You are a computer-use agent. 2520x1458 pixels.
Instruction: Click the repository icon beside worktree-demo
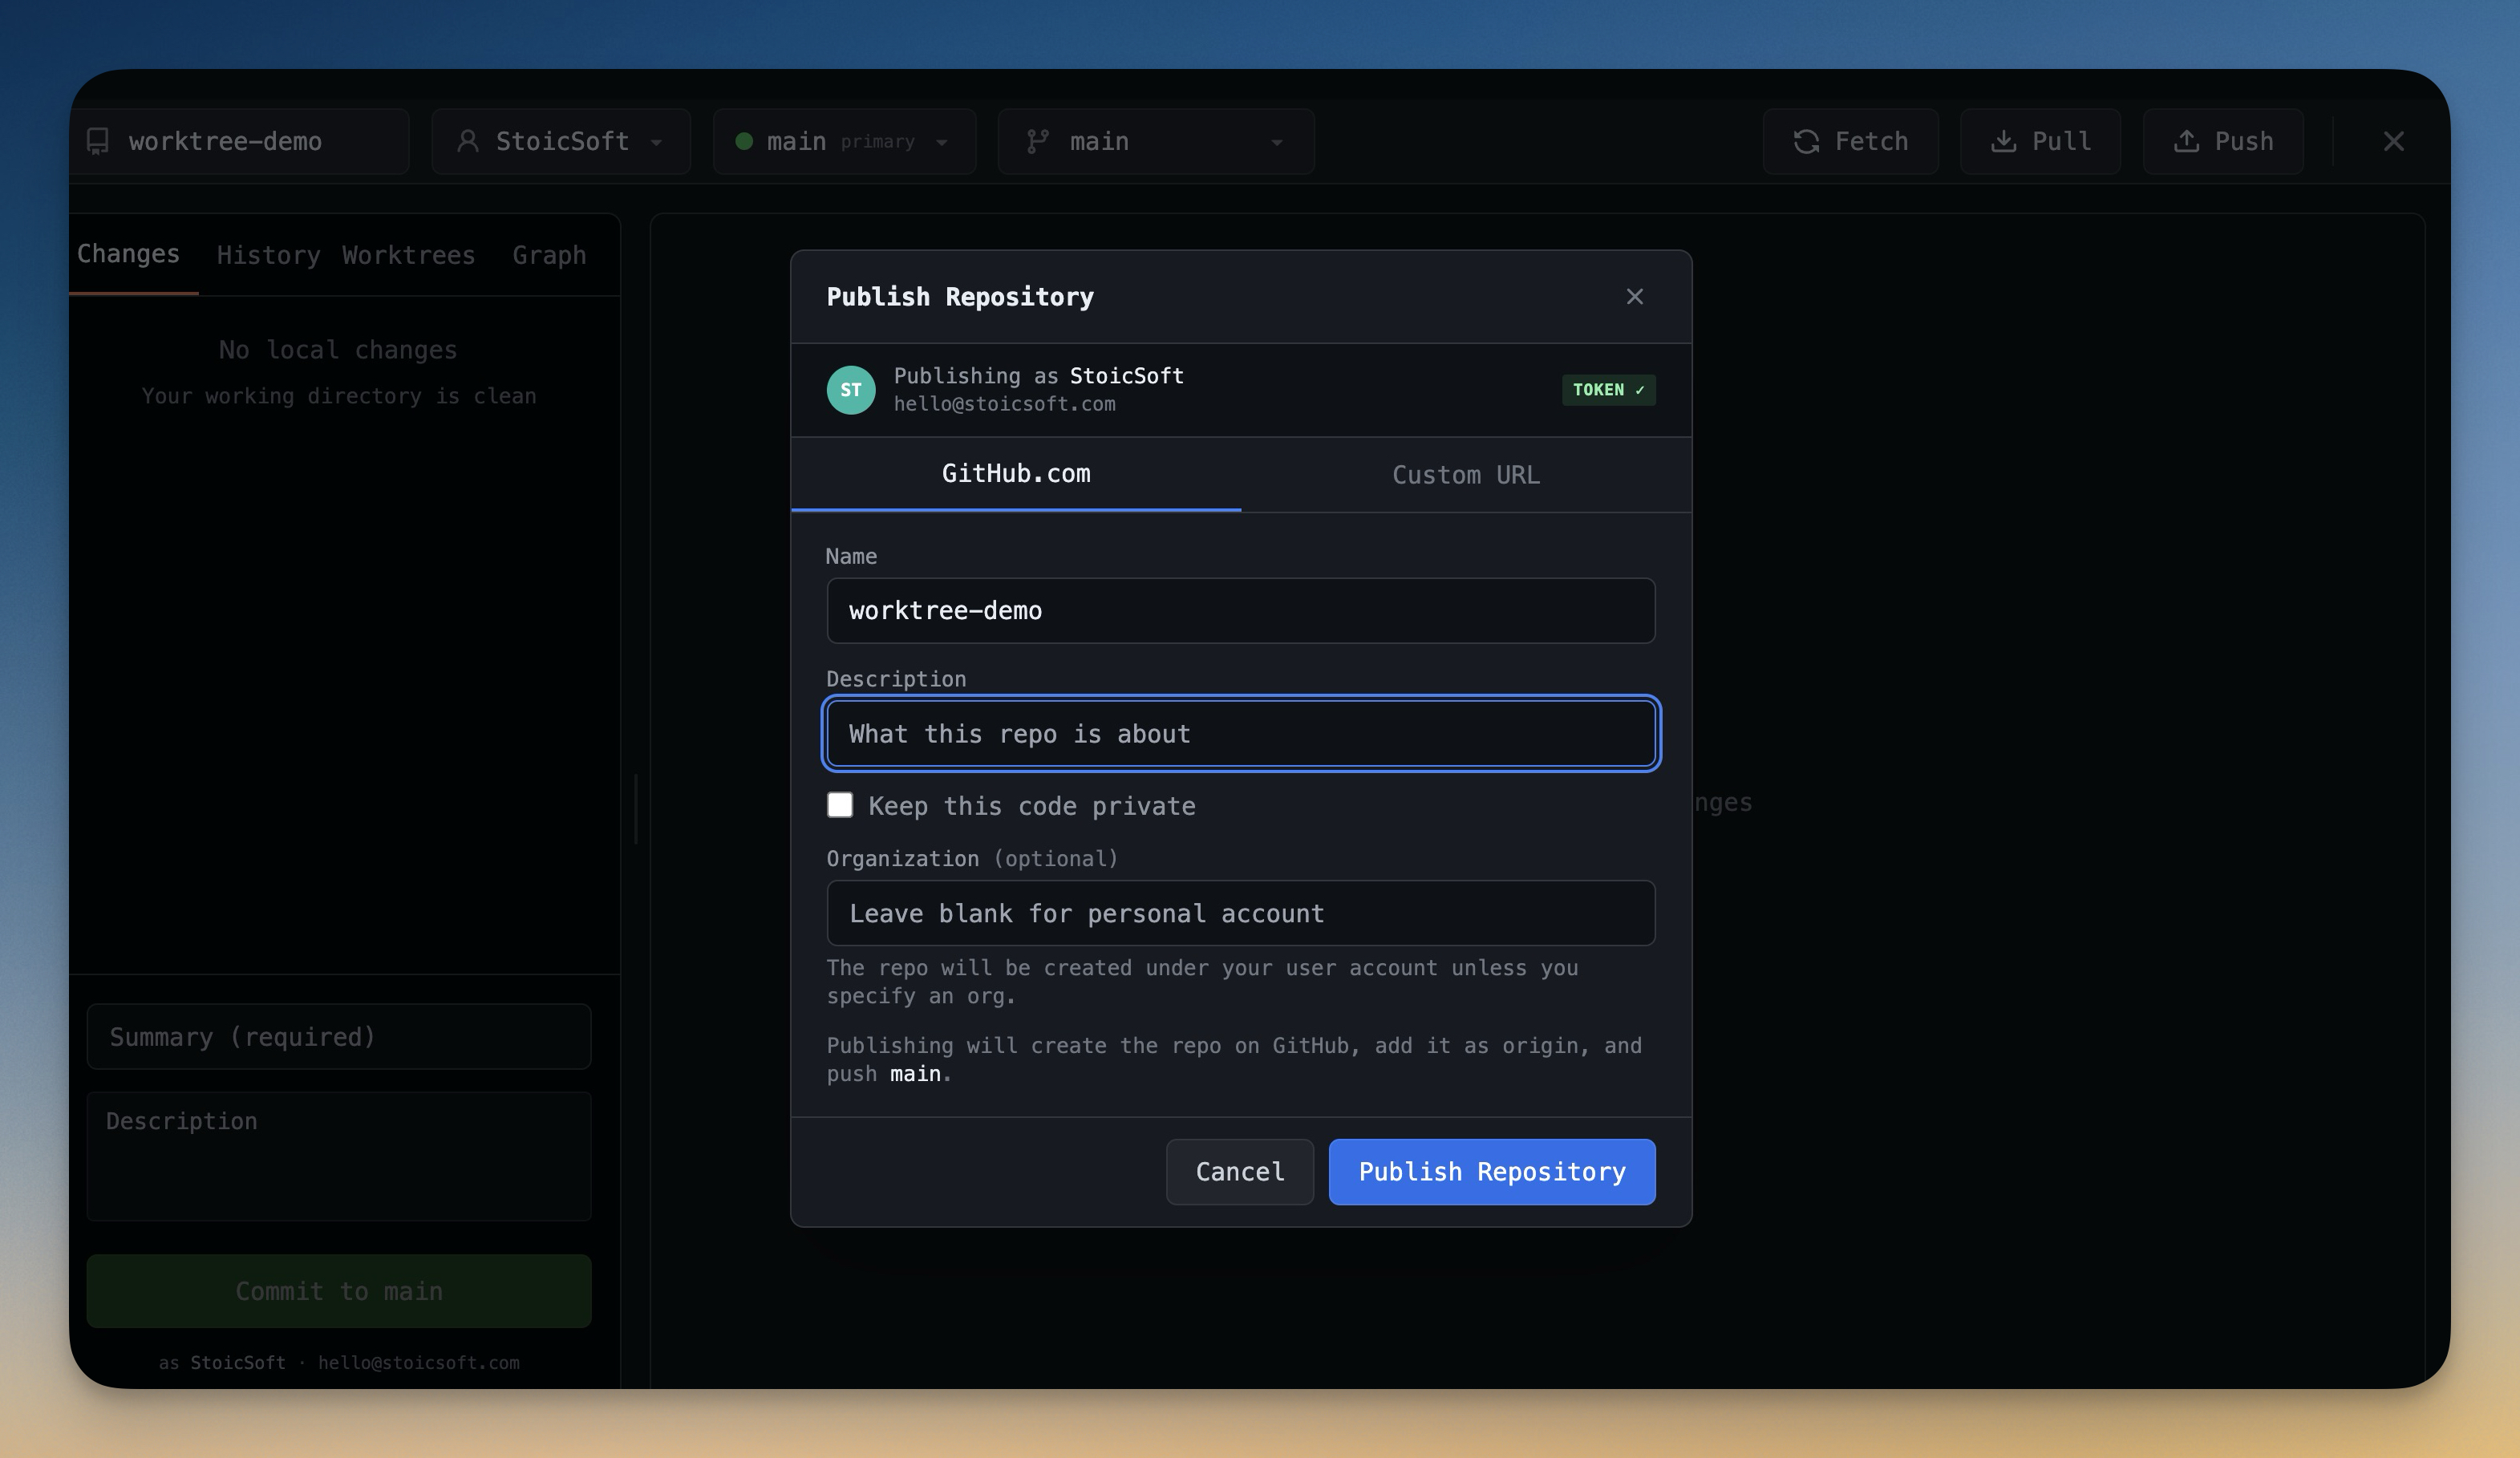tap(98, 141)
